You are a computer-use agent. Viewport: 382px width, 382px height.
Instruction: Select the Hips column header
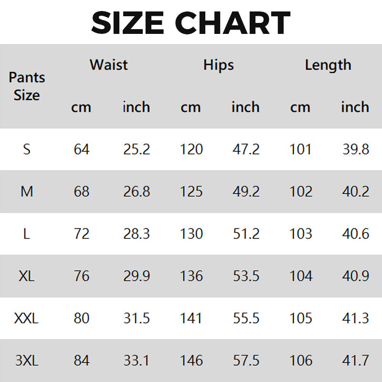pos(219,64)
